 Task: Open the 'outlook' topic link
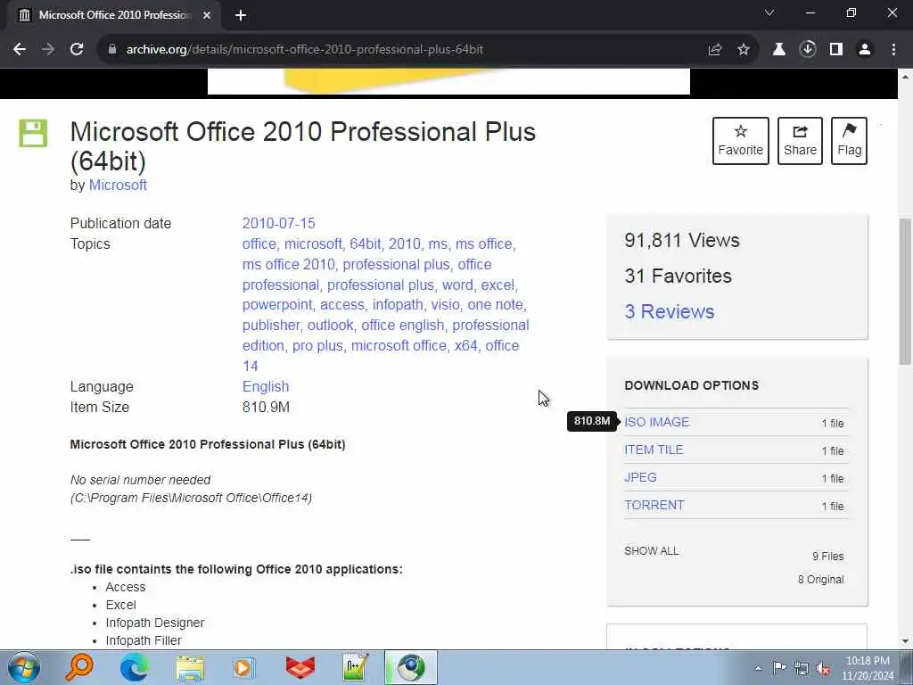(x=330, y=325)
